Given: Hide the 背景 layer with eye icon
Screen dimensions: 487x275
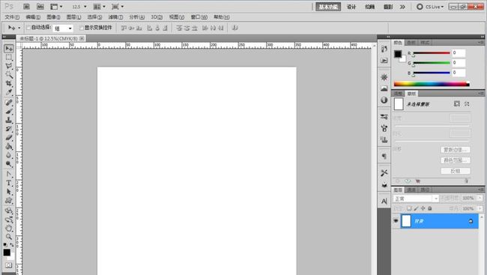Looking at the screenshot, I should [396, 221].
